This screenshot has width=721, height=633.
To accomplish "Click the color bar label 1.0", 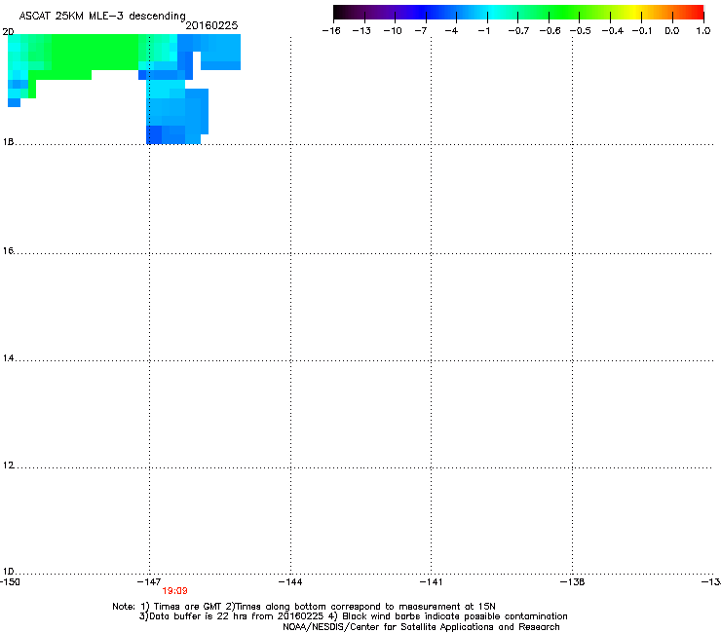I will pos(703,31).
